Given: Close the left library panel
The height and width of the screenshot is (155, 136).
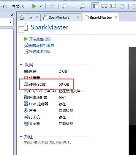Looking at the screenshot, I should pos(12,15).
